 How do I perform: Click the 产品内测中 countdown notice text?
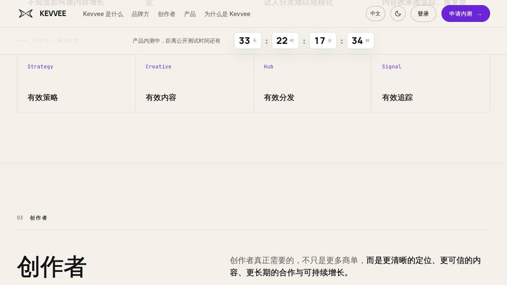point(177,41)
